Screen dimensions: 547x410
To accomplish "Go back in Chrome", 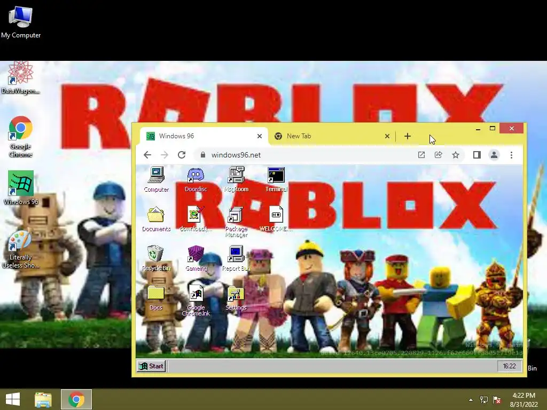I will tap(147, 155).
